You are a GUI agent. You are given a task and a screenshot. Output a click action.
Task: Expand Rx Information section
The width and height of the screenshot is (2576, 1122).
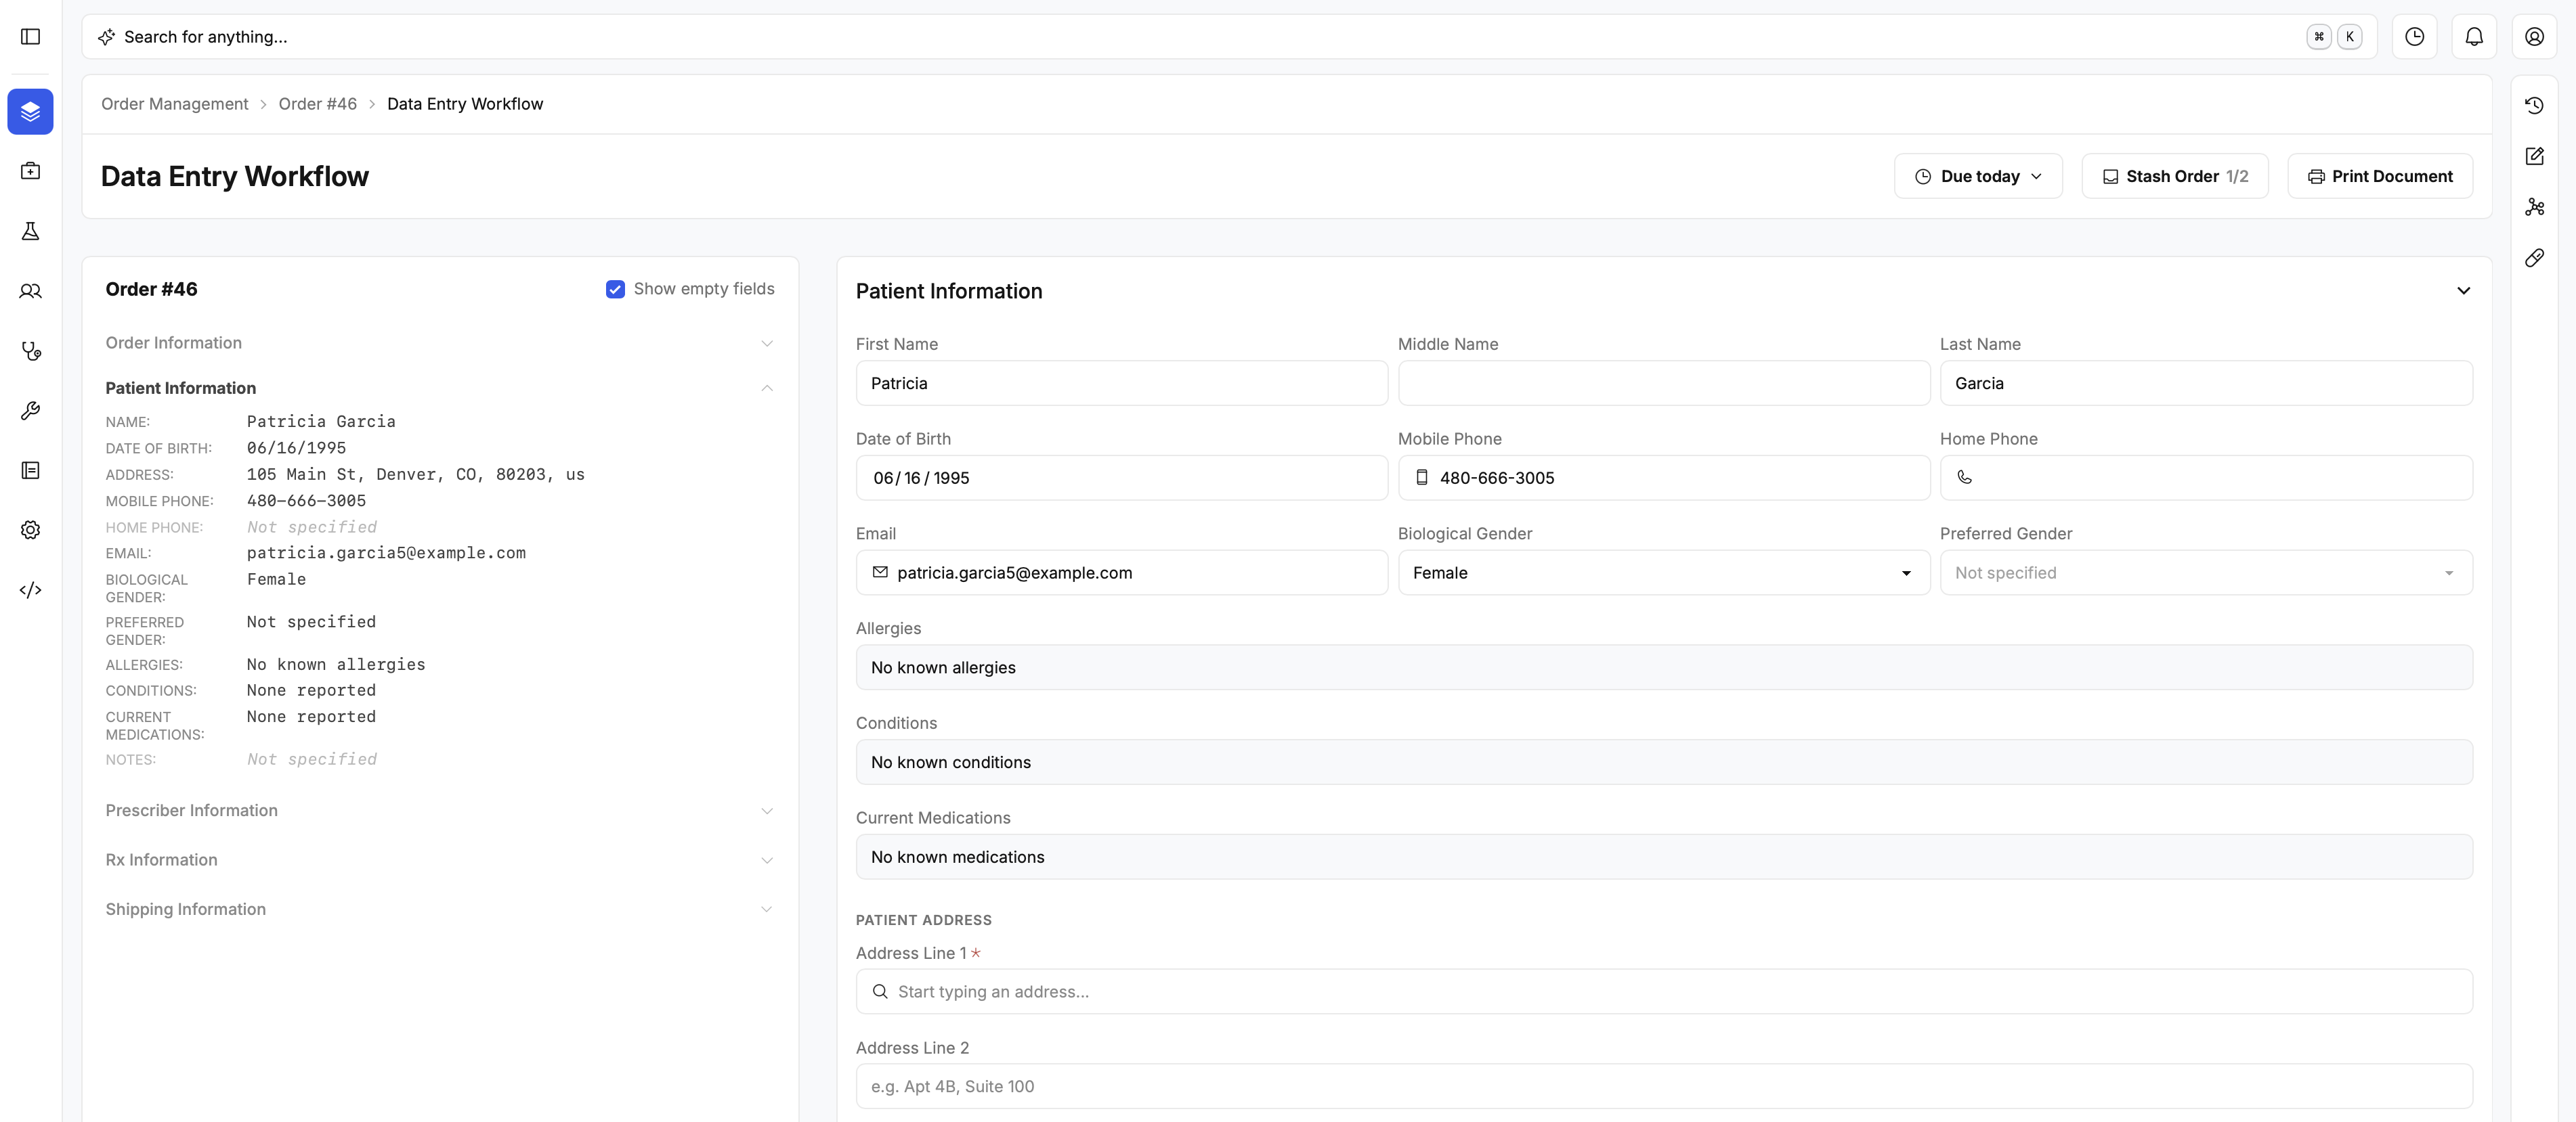(x=439, y=860)
